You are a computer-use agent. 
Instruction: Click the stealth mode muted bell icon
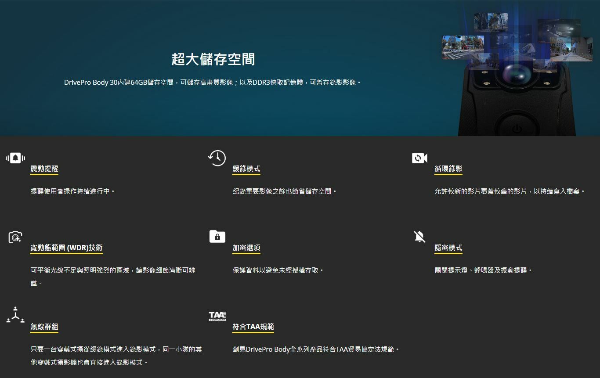(419, 237)
